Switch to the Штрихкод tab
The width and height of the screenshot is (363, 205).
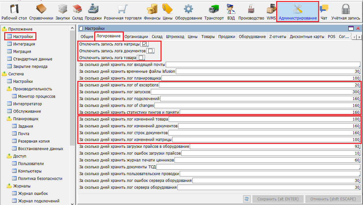[175, 37]
